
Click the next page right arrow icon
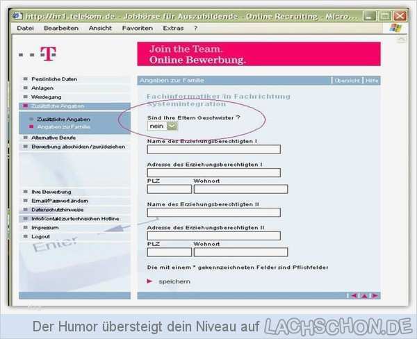point(375,296)
